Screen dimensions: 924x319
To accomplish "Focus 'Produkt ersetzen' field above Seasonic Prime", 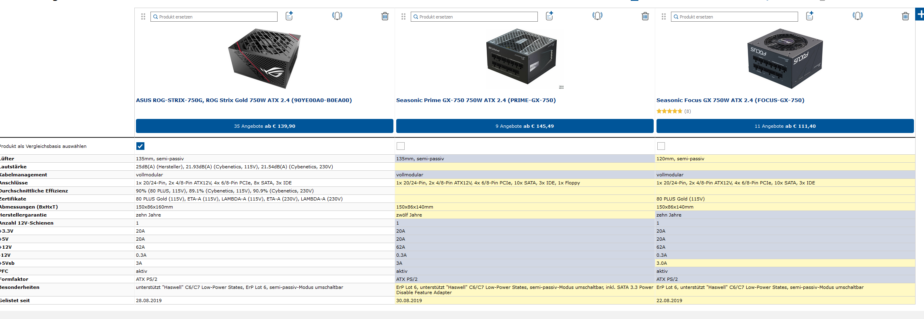I will tap(474, 17).
